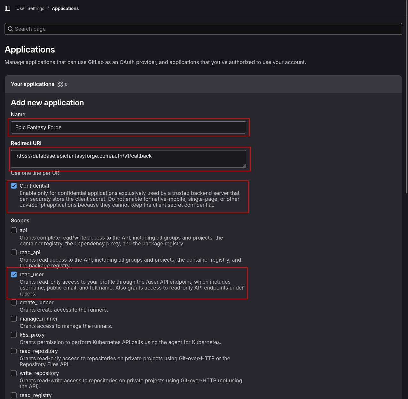Open the User Settings breadcrumb link
408x399 pixels.
(x=30, y=8)
